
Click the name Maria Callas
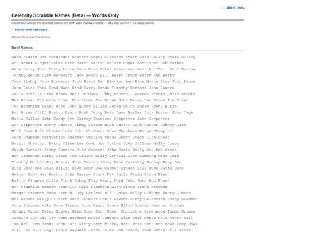coord(25,119)
